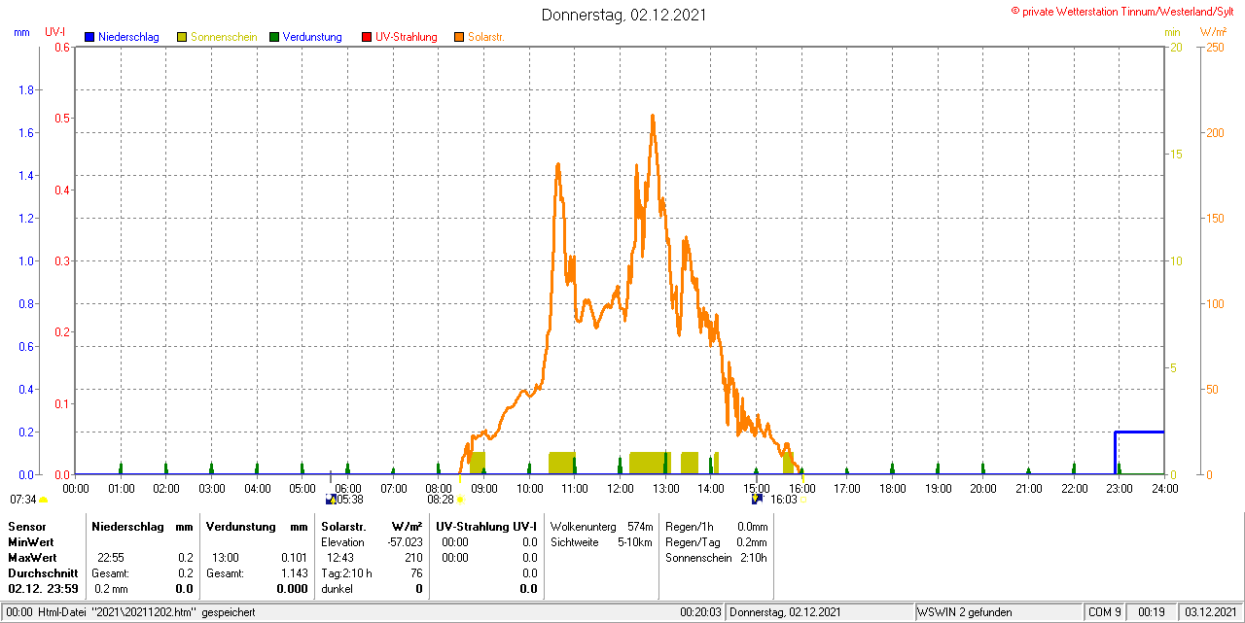Click the Solarstr. W/m² column header
The width and height of the screenshot is (1245, 623).
tap(372, 526)
